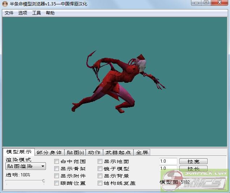The width and height of the screenshot is (230, 193).
Task: Click the 拉宽 button
Action: click(x=193, y=161)
